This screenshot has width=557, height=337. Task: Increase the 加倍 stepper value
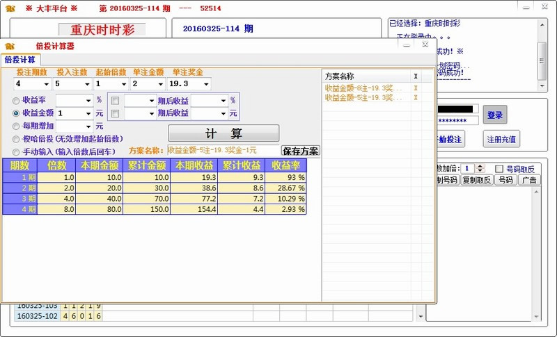(x=480, y=166)
